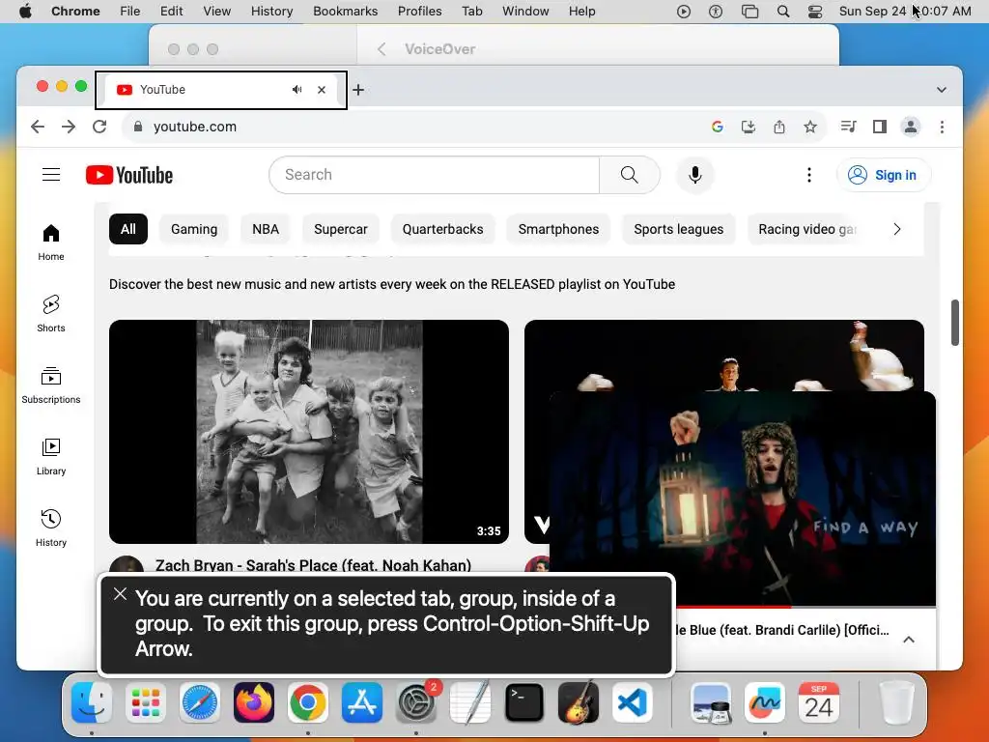This screenshot has height=742, width=989.
Task: Open History in sidebar
Action: point(51,528)
